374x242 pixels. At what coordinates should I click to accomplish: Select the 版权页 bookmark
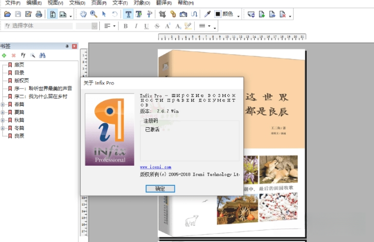(x=21, y=81)
